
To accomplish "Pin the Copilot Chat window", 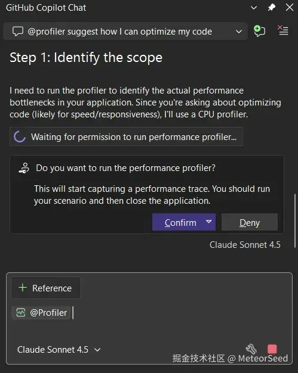I will (272, 8).
